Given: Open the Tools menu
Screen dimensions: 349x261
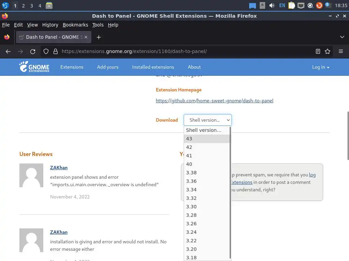Looking at the screenshot, I should 98,25.
